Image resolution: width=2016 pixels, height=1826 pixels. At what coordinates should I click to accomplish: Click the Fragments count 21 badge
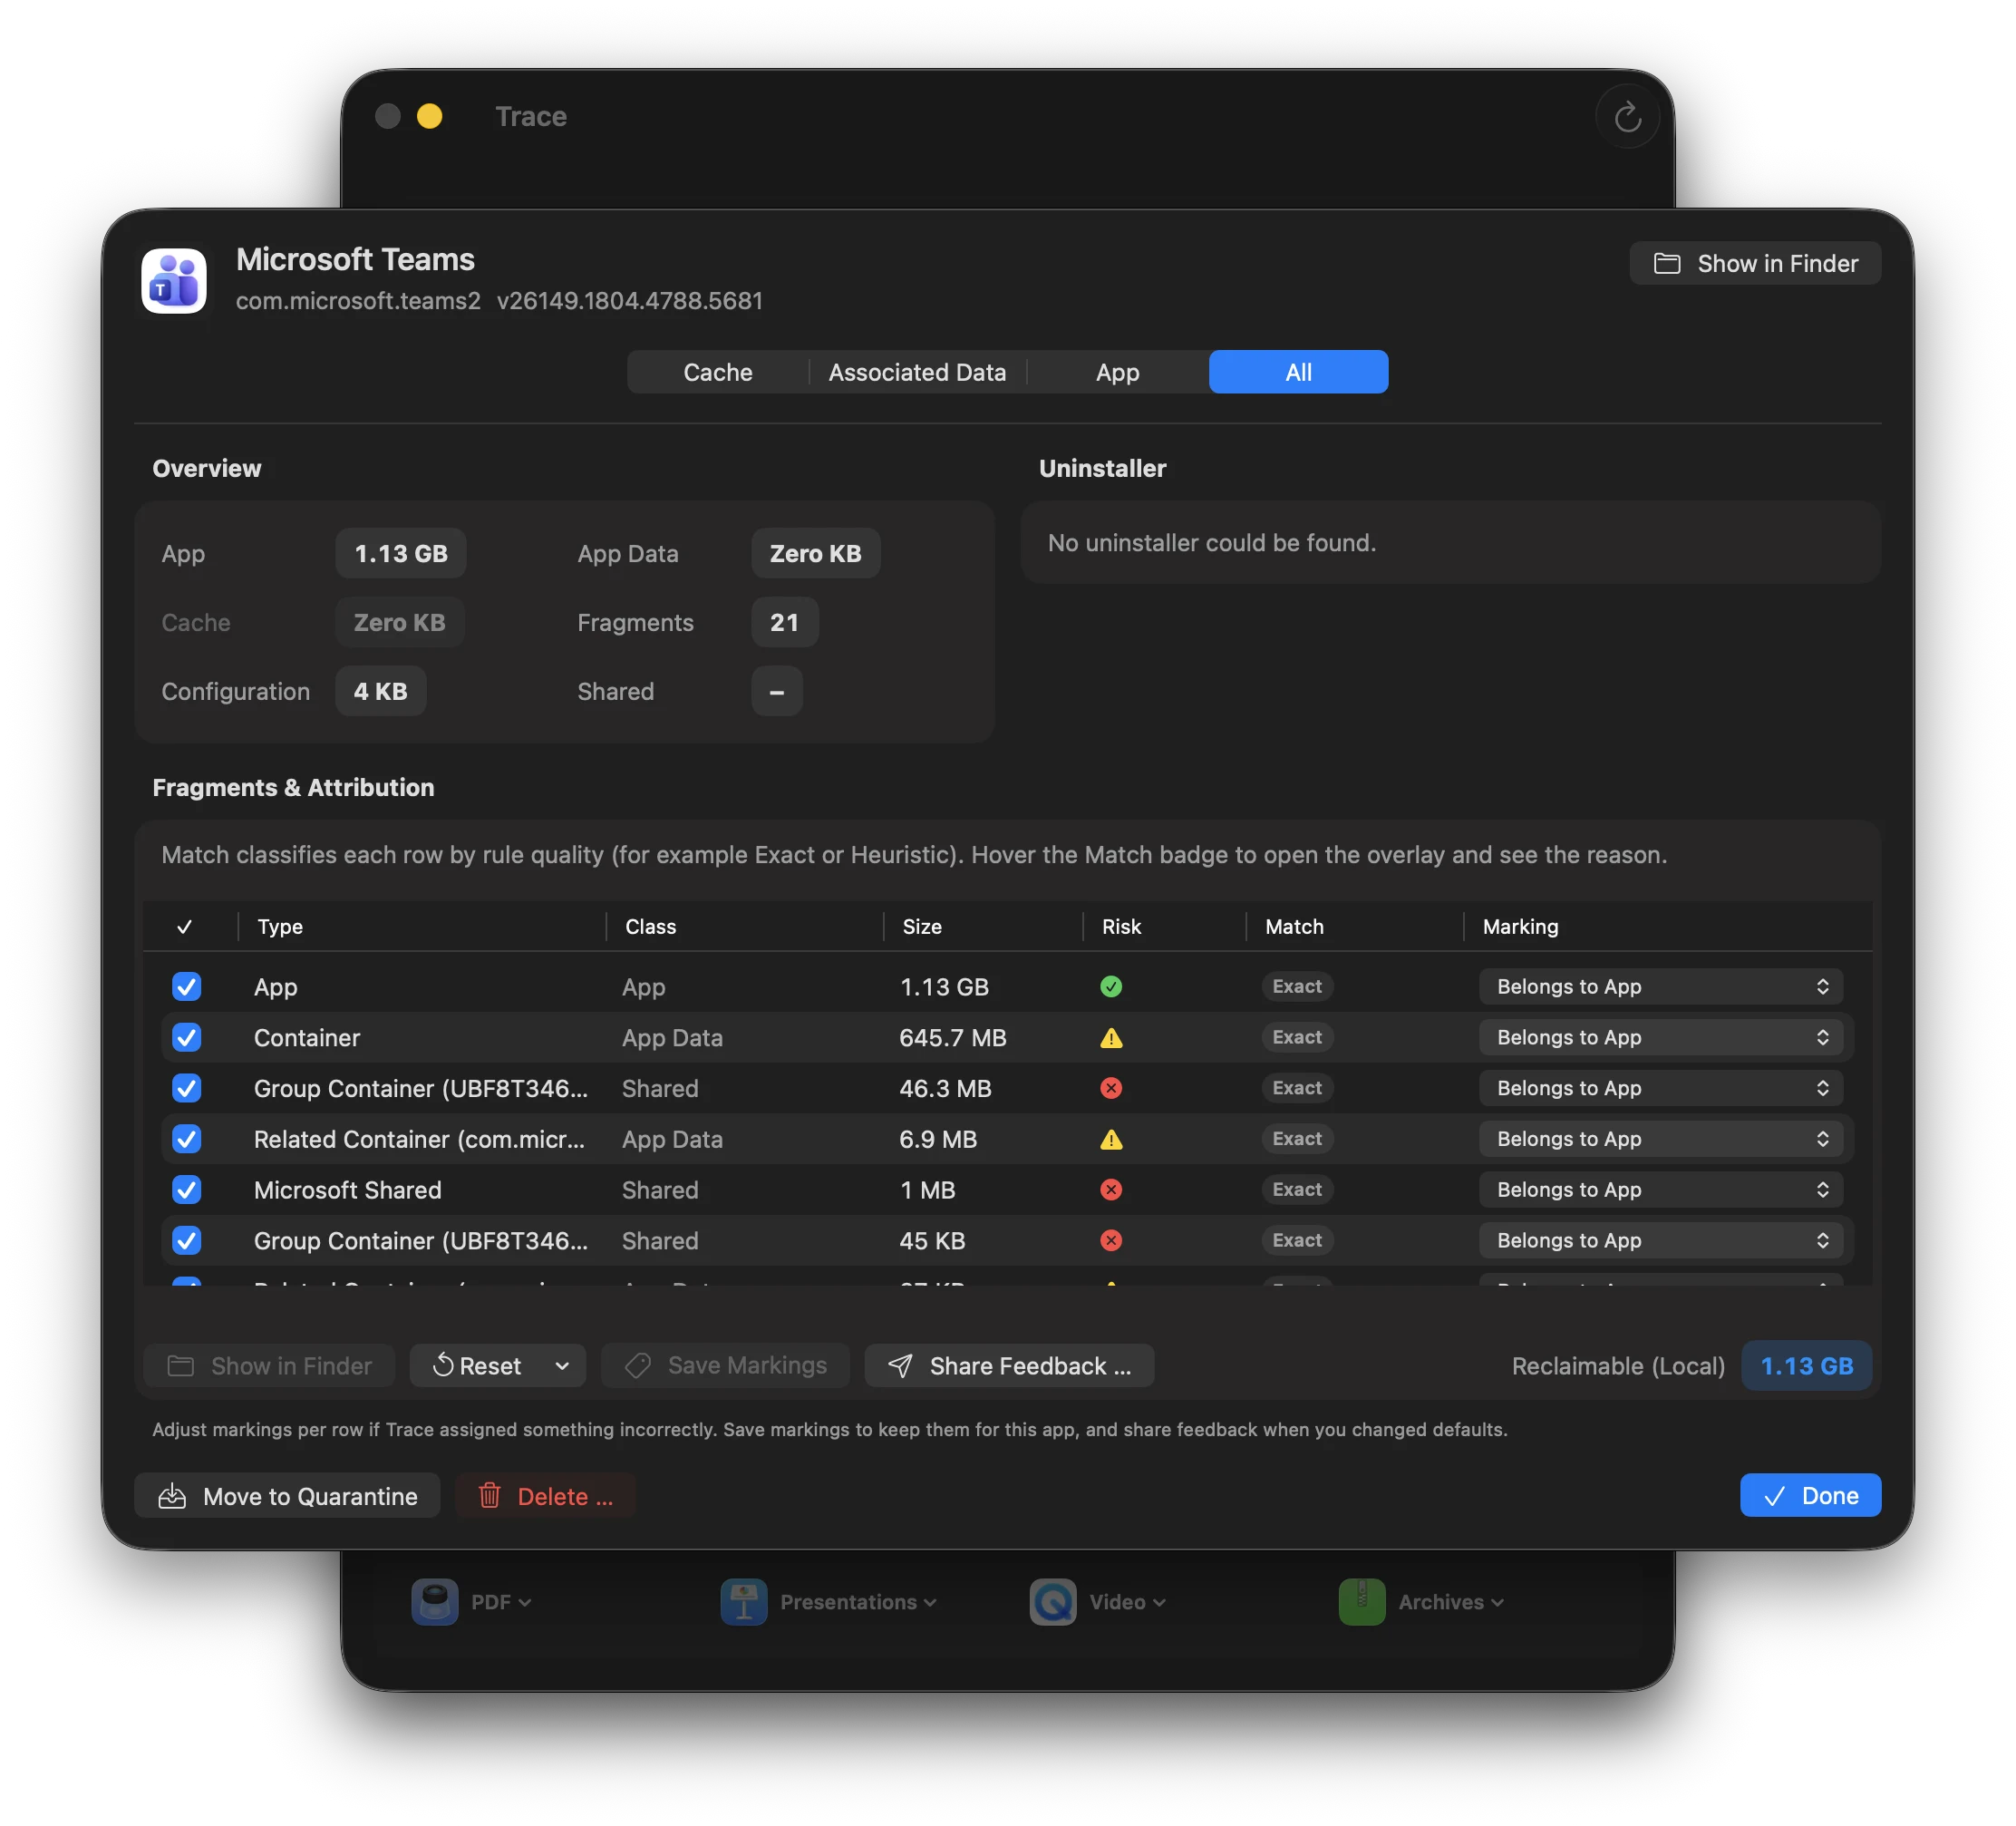785,623
